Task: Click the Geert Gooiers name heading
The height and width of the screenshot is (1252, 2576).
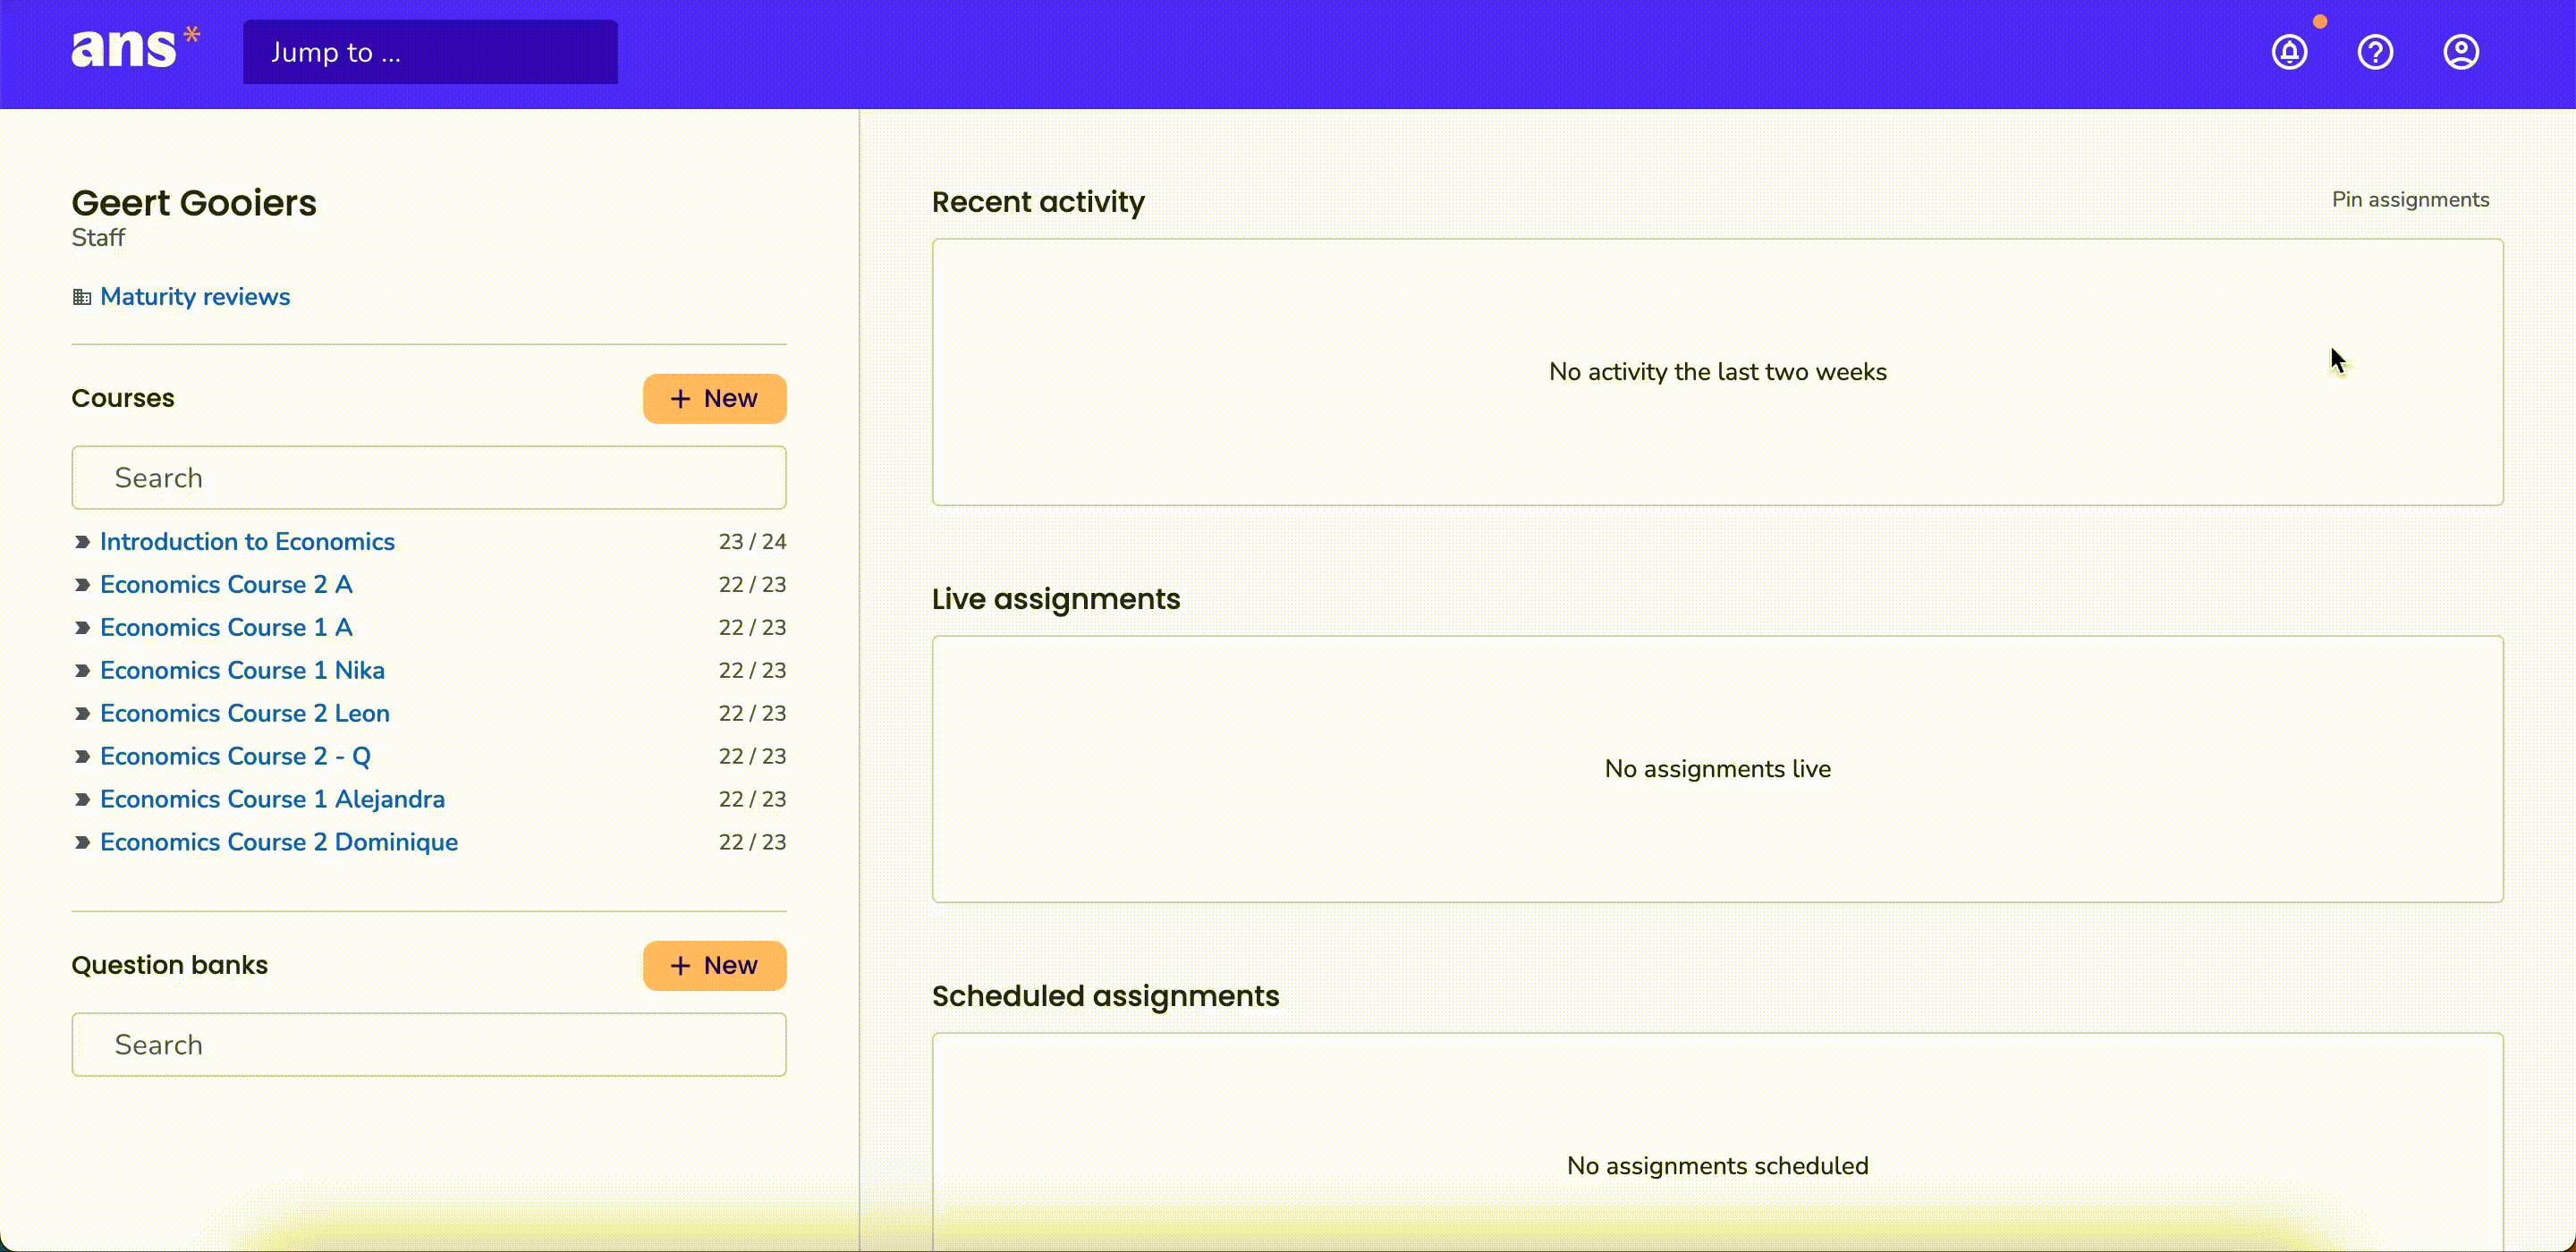Action: [x=194, y=203]
